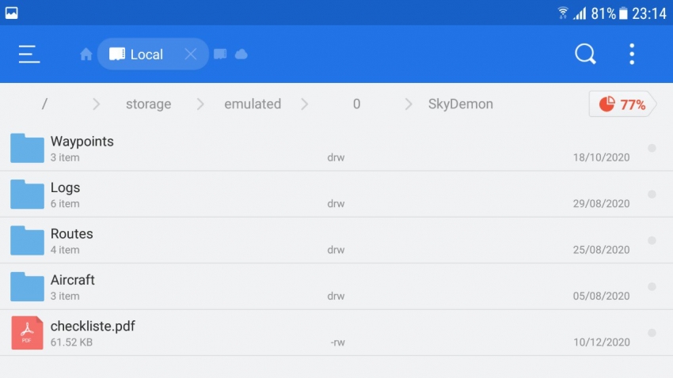Open the hamburger navigation menu

pos(29,54)
